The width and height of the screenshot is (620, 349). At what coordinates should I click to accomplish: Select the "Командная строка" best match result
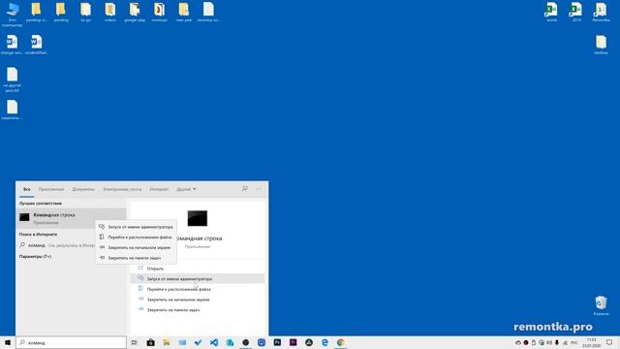tap(71, 218)
